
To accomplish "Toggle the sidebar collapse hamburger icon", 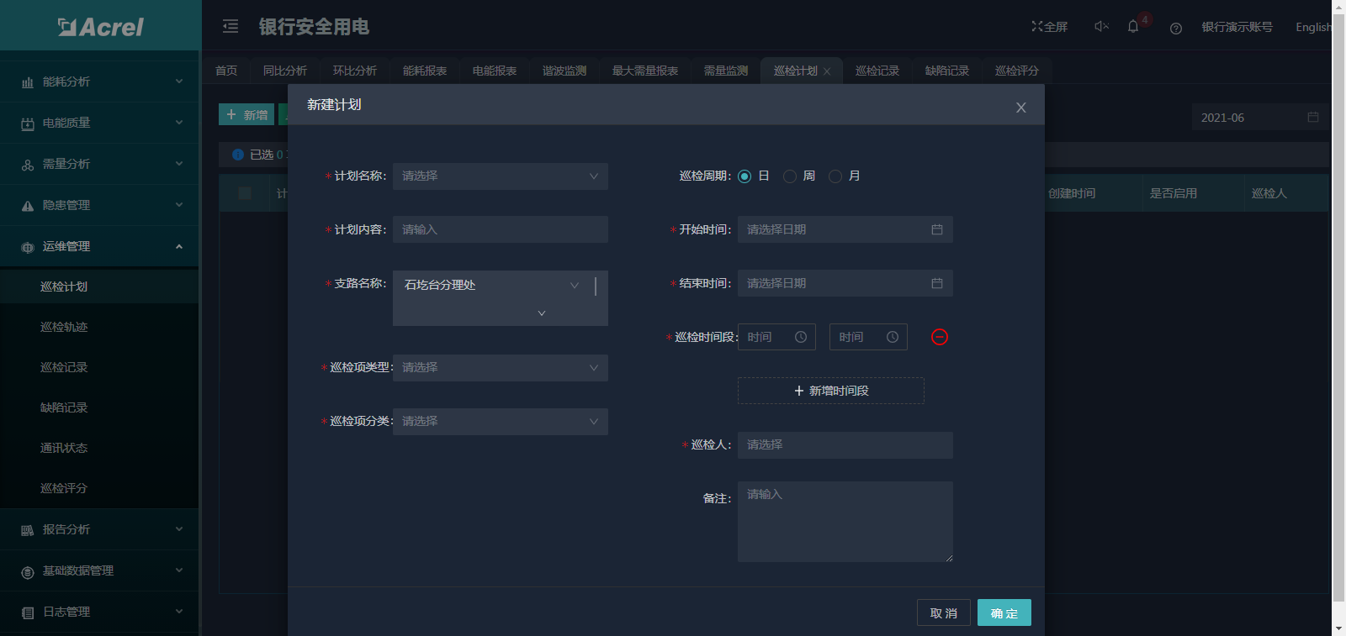I will coord(231,27).
